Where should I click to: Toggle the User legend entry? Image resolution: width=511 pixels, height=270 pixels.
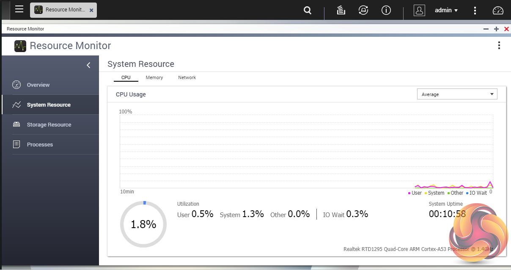415,193
